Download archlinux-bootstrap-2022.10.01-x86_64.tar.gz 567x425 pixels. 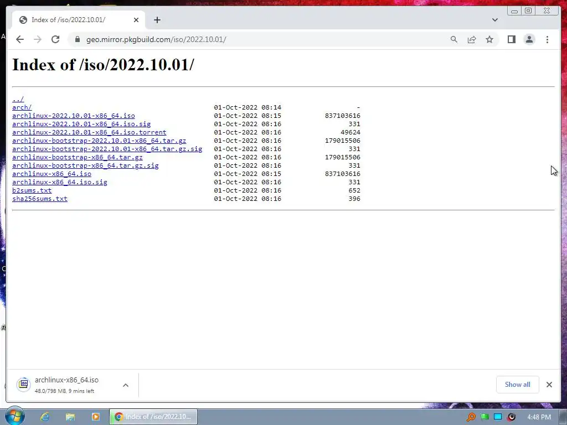point(99,141)
